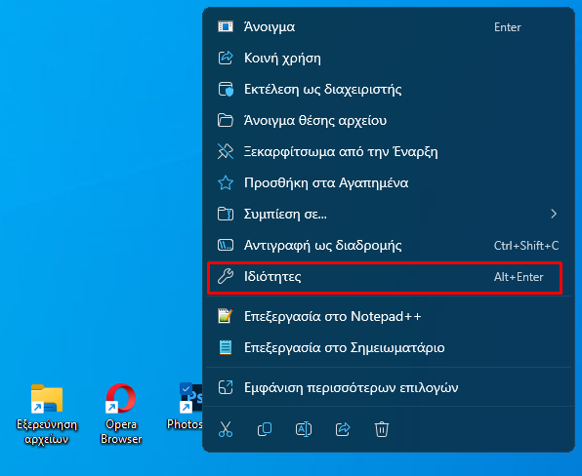Viewport: 582px width, 476px height.
Task: Click the Copy icon in bottom row
Action: tap(265, 429)
